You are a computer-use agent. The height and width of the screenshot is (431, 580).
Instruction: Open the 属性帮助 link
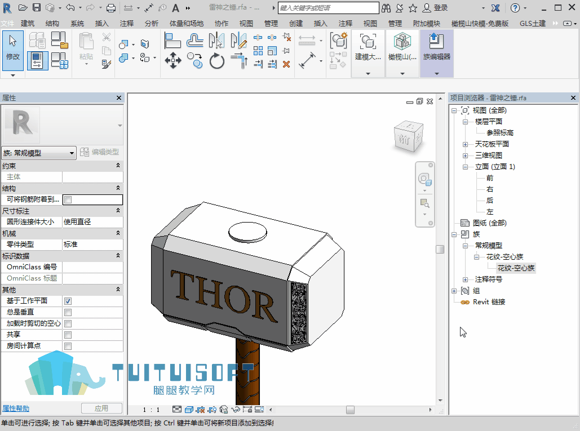tap(16, 408)
